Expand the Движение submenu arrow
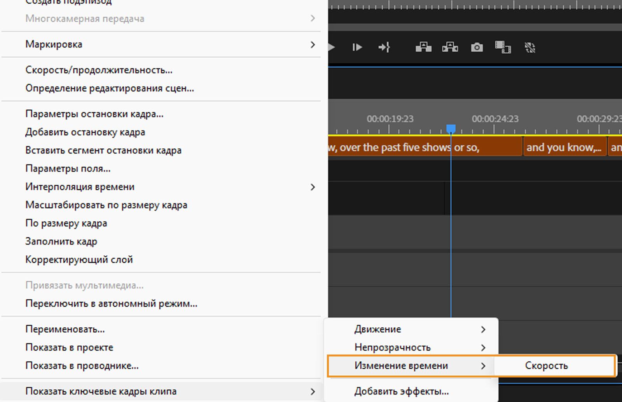The height and width of the screenshot is (402, 622). coord(483,330)
